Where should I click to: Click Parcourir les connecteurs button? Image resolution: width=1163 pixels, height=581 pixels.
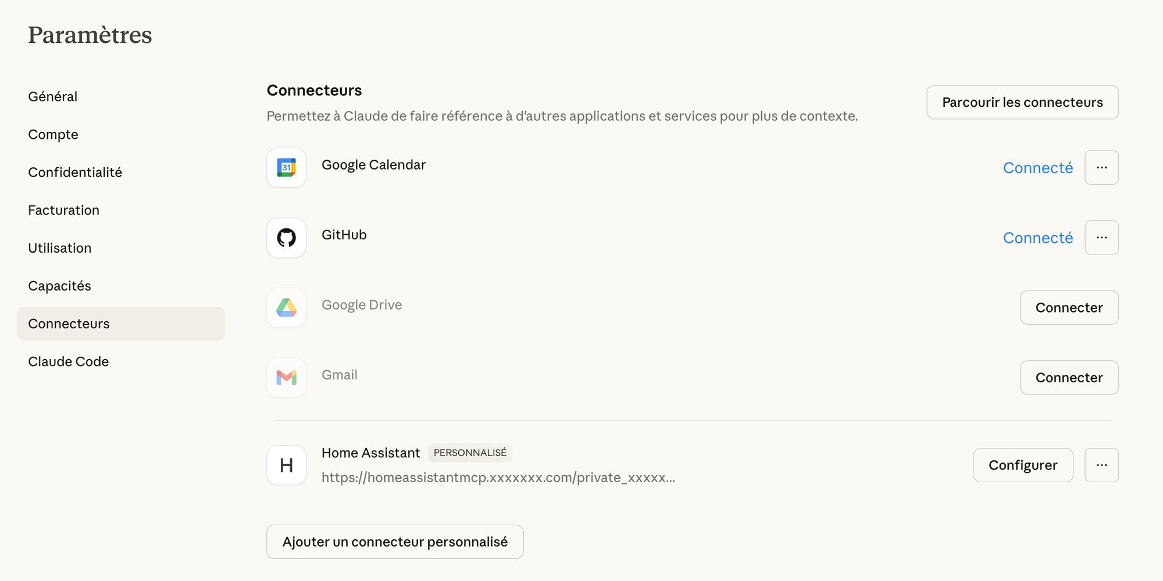pos(1022,102)
